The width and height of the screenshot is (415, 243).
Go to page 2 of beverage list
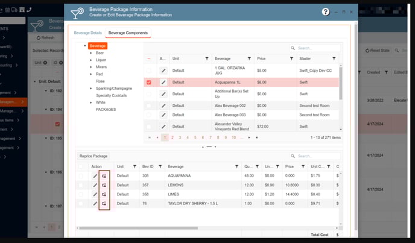pos(171,137)
